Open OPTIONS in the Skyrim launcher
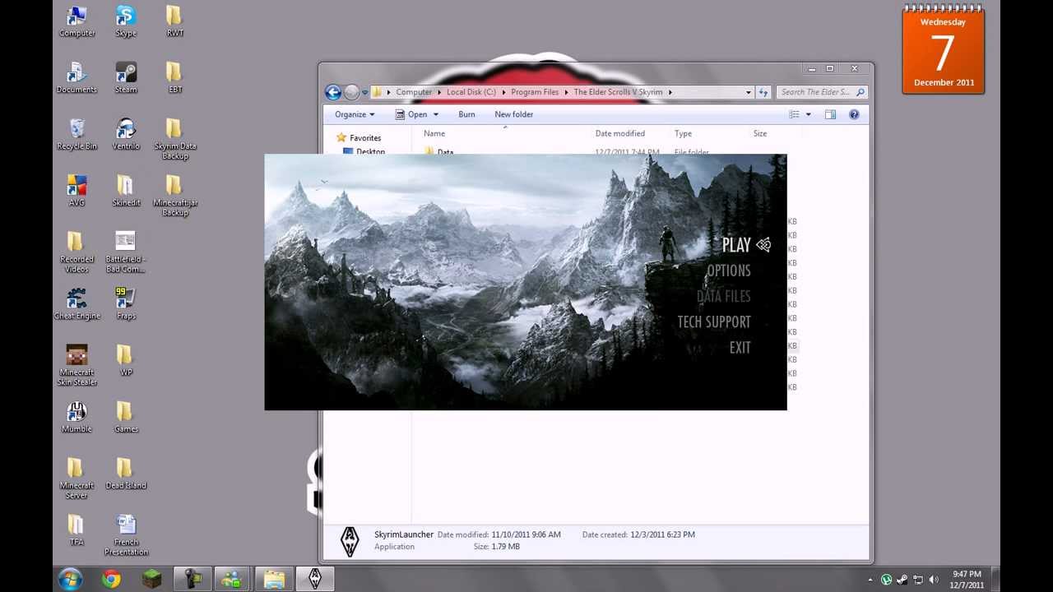 click(x=728, y=271)
